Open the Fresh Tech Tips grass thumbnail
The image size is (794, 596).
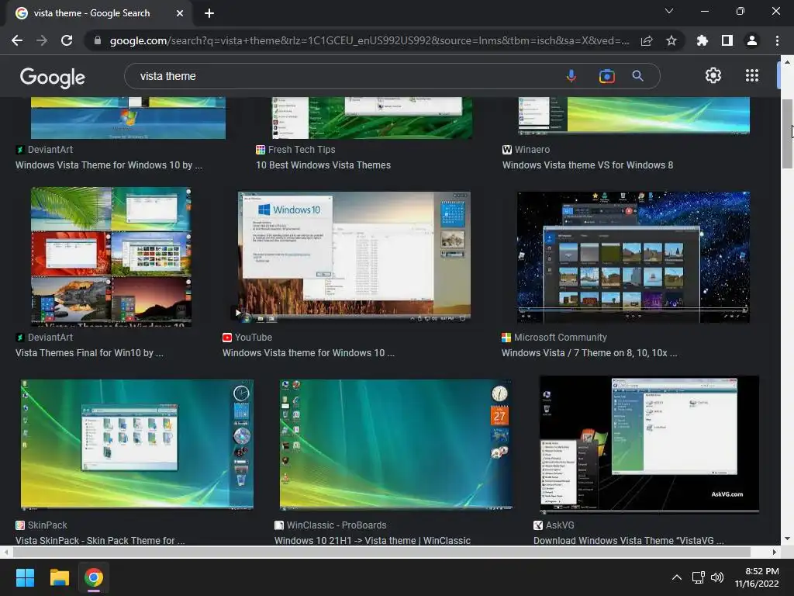[x=372, y=118]
